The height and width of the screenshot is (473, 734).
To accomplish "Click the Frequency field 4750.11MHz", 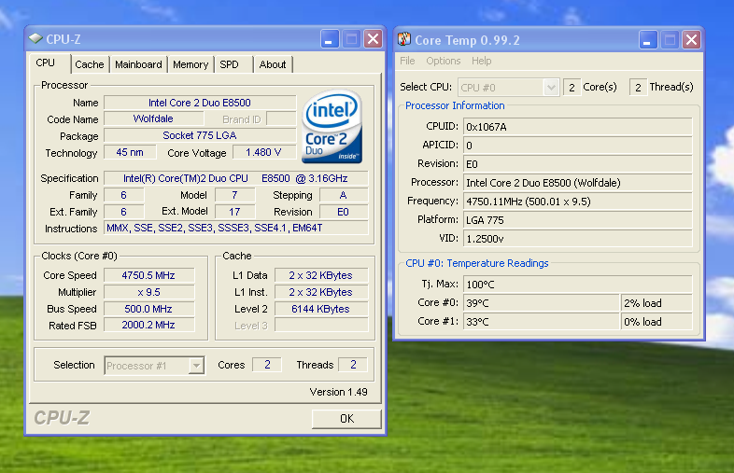I will [578, 202].
